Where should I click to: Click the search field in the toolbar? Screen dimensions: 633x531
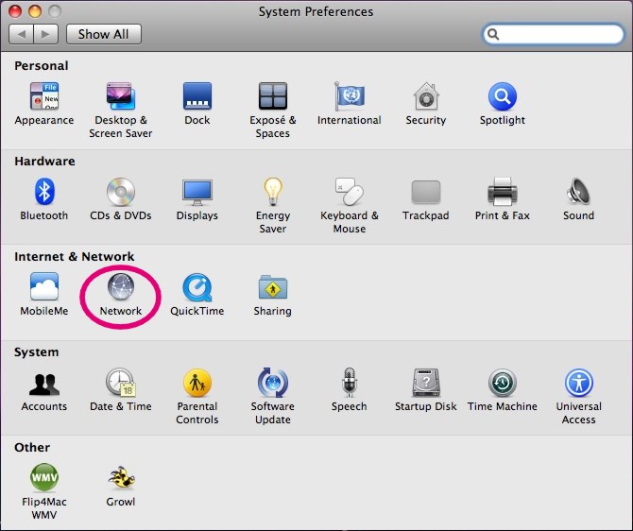(x=554, y=34)
